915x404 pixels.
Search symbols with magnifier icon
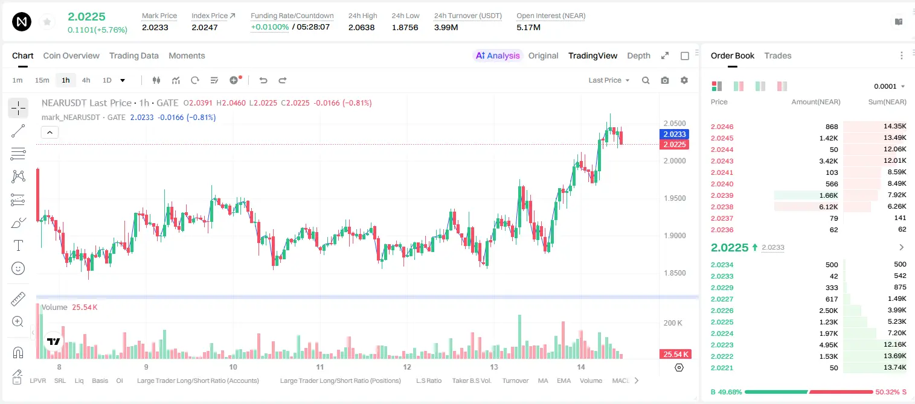(x=646, y=80)
